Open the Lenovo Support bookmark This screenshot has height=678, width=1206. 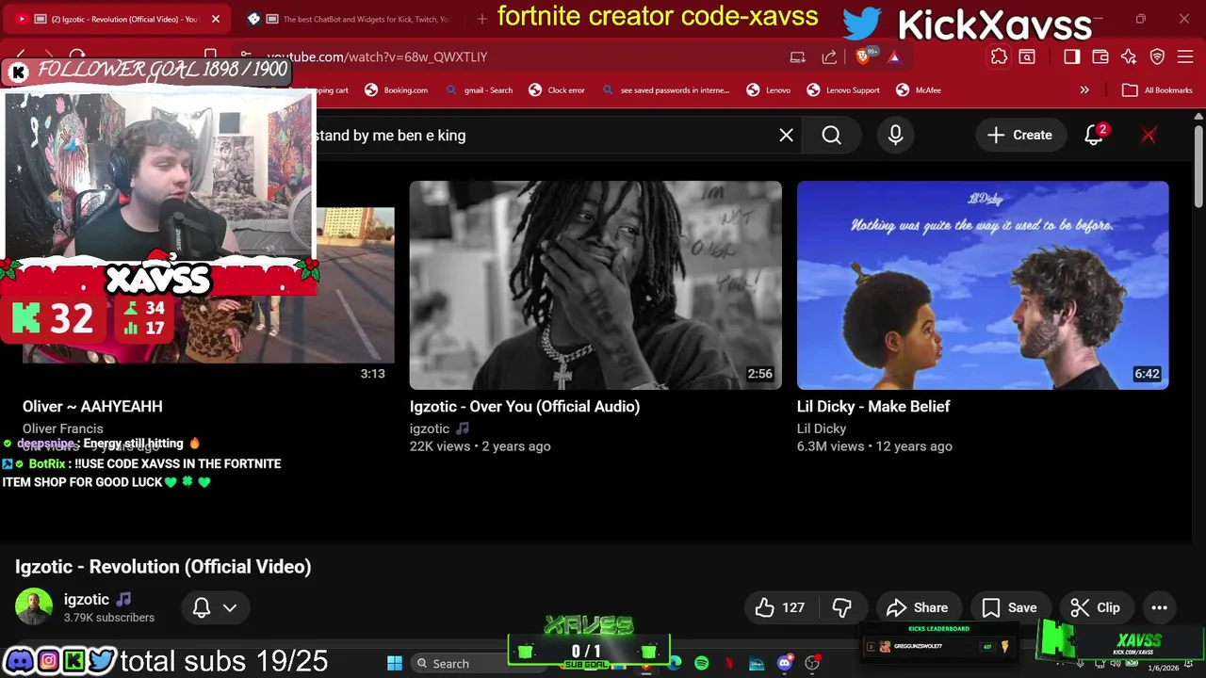[x=842, y=90]
